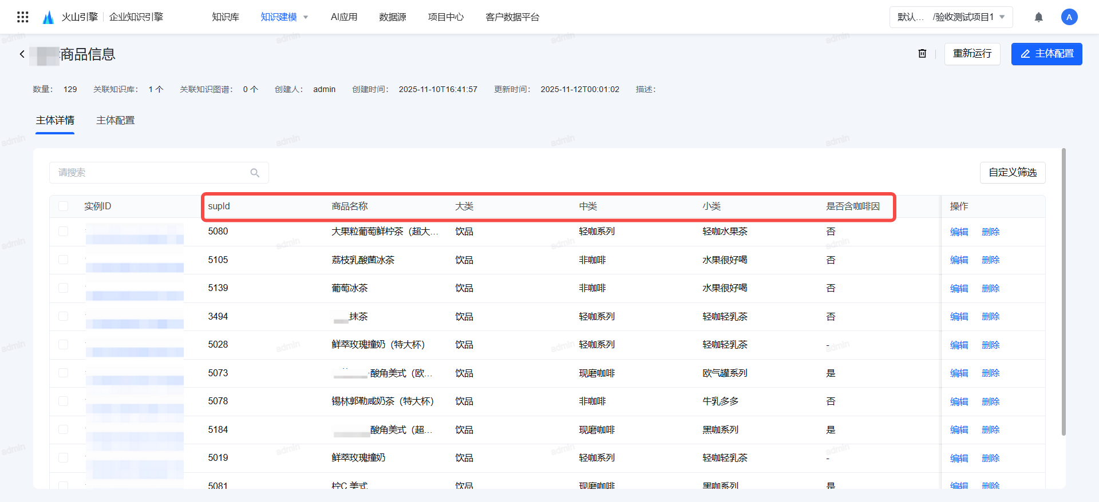Select the checkbox for supId 5139
The height and width of the screenshot is (502, 1099).
coord(64,288)
